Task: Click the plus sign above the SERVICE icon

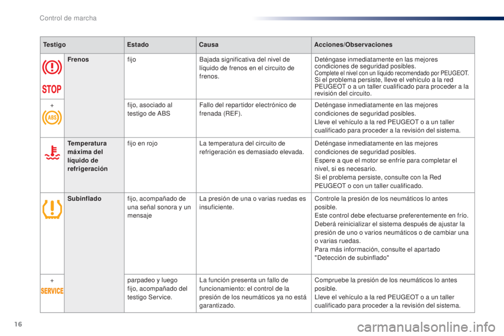Action: coord(52,281)
